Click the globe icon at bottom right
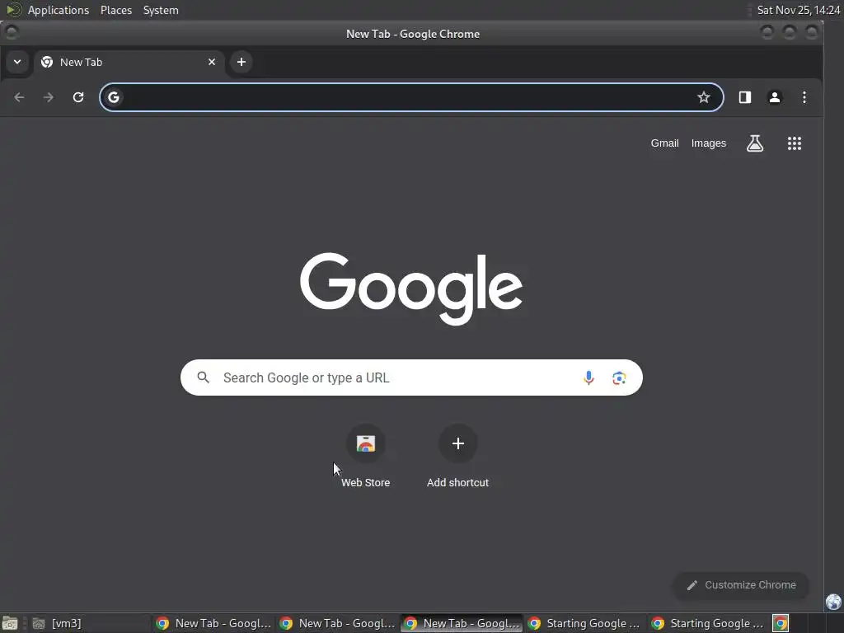The image size is (844, 633). pyautogui.click(x=833, y=601)
